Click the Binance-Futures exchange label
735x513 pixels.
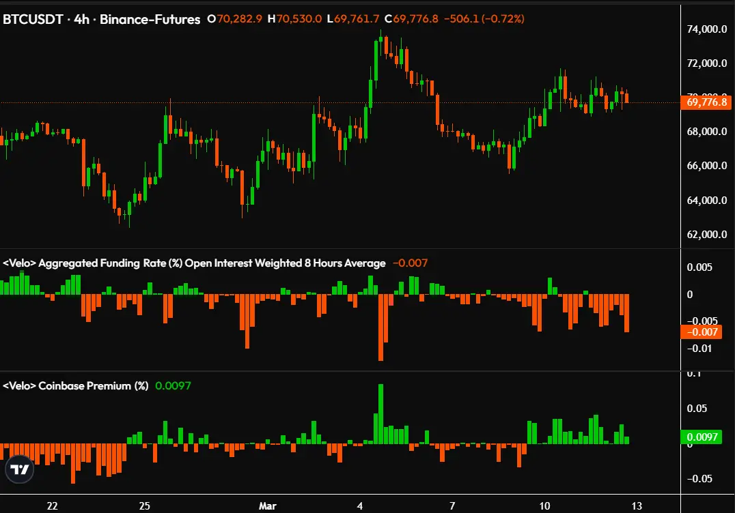point(150,19)
